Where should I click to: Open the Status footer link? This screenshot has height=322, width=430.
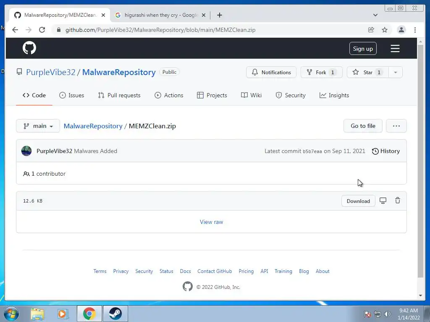tap(166, 271)
